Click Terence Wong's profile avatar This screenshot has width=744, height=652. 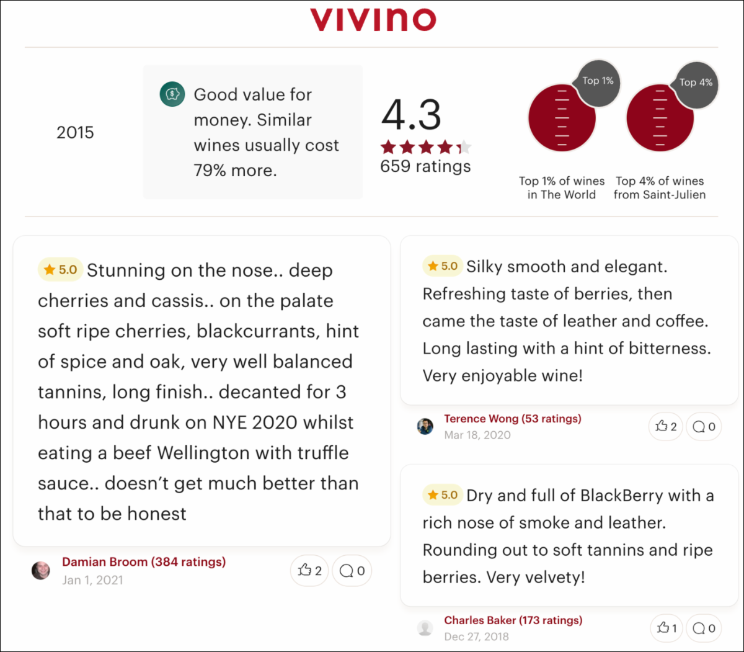425,426
